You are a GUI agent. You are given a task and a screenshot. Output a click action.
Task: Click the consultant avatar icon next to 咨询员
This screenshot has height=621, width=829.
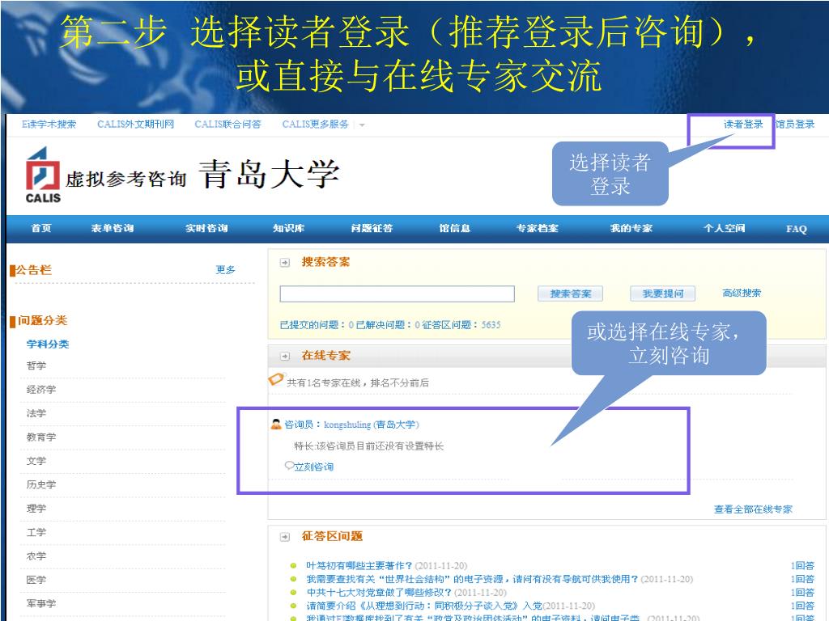click(x=276, y=424)
